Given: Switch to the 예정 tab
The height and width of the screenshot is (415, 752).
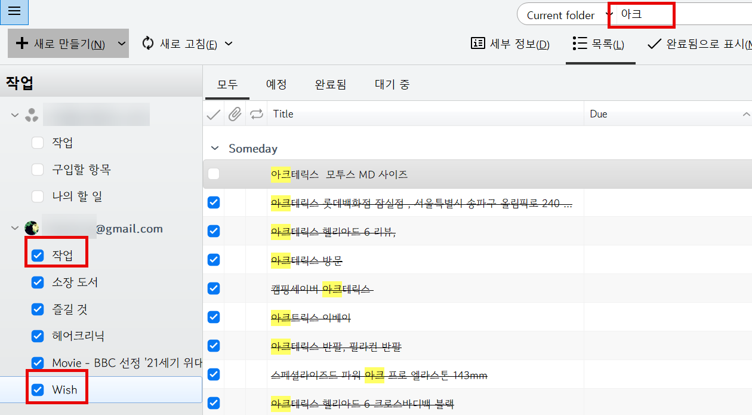Looking at the screenshot, I should coord(276,84).
